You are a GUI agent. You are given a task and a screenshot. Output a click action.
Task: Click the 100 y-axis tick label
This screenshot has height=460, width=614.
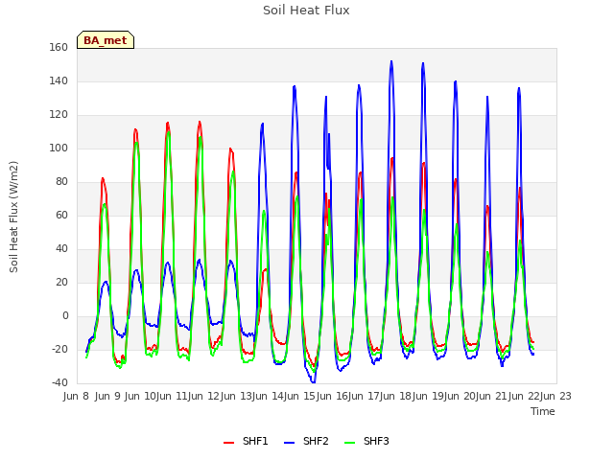tap(59, 148)
